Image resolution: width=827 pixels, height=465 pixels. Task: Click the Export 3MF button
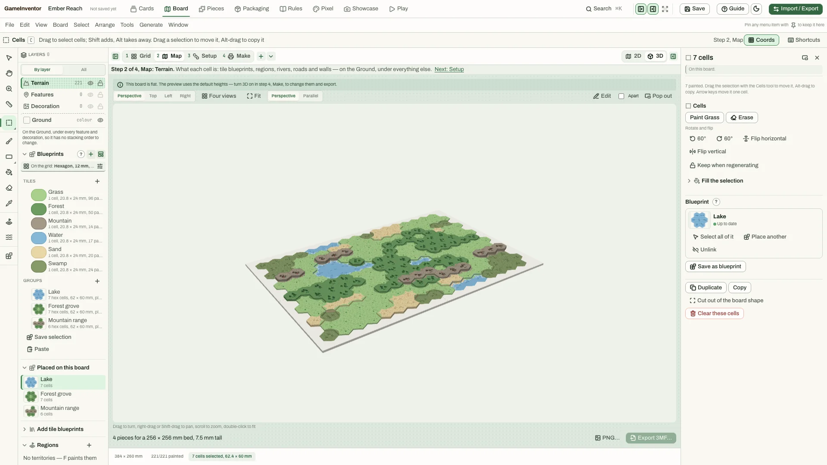pos(650,438)
